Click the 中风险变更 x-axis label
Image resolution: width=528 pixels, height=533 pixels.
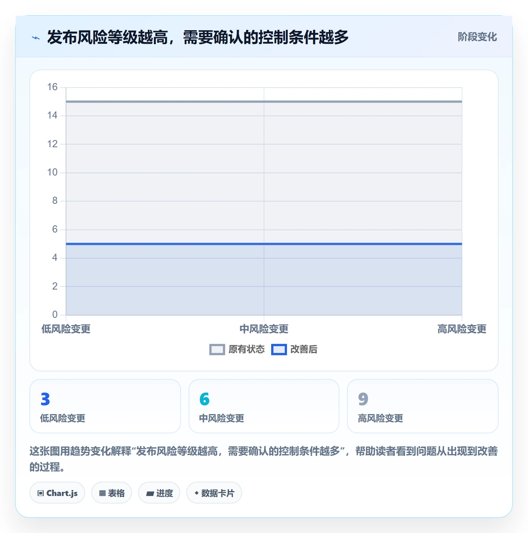(264, 329)
